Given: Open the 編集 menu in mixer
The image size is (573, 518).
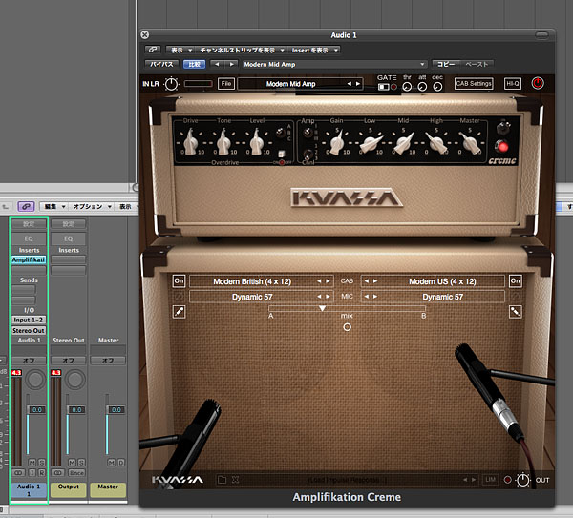Looking at the screenshot, I should click(53, 206).
